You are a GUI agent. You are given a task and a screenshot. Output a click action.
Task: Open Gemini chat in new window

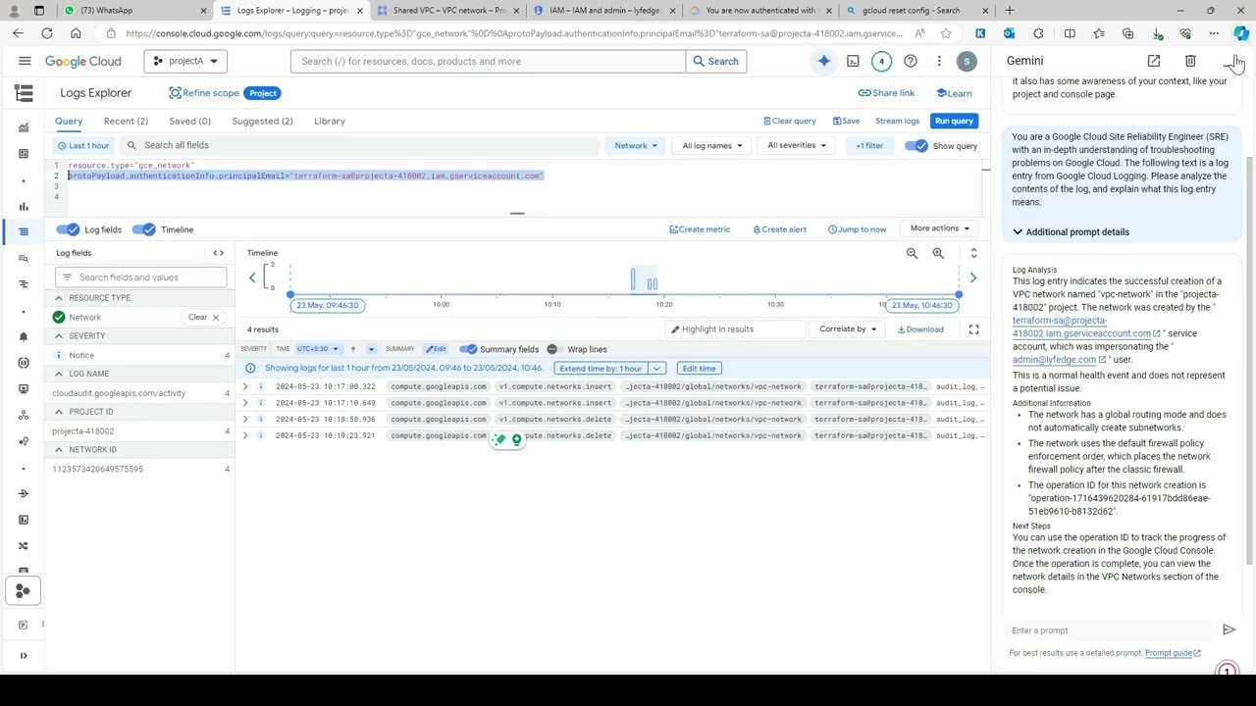point(1154,61)
